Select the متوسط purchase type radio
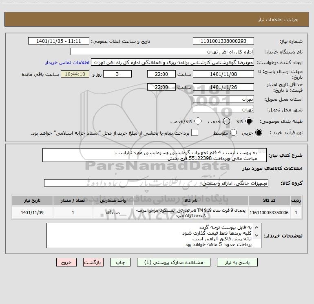 point(233,133)
